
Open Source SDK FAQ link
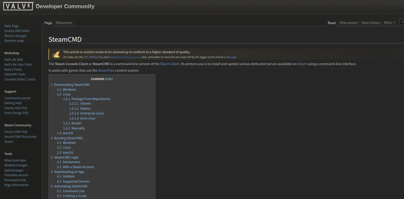pyautogui.click(x=15, y=108)
